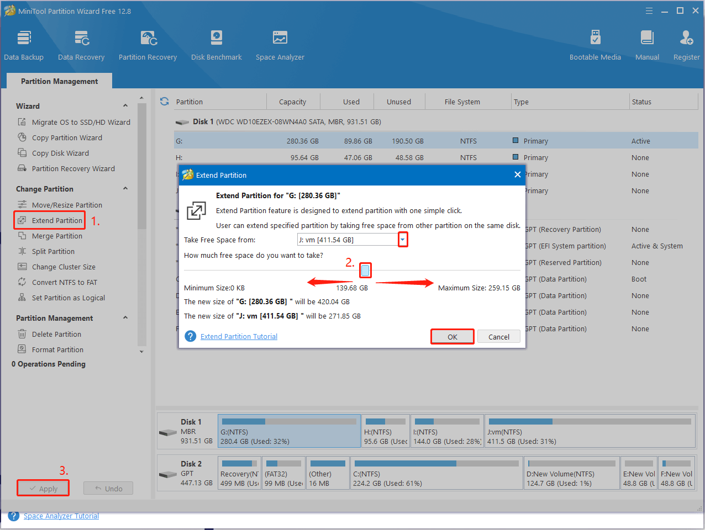705x530 pixels.
Task: Cancel the Extend Partition dialog
Action: [499, 337]
